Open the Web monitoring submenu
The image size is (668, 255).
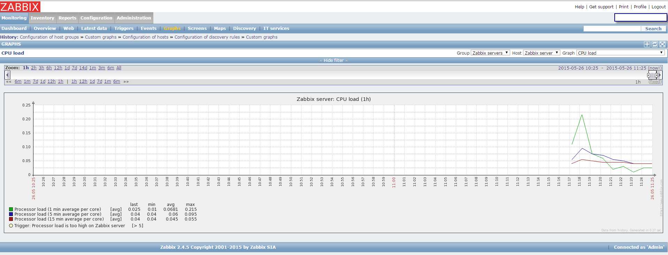pyautogui.click(x=69, y=29)
